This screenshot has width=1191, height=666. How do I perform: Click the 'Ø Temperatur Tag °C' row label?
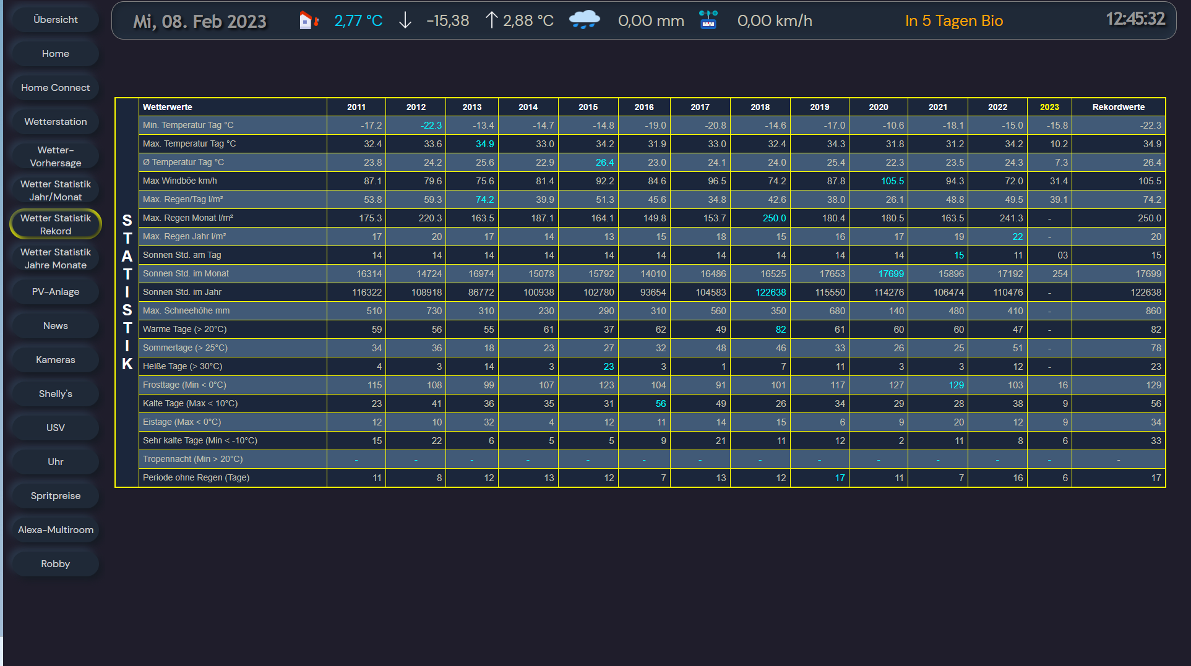[183, 162]
